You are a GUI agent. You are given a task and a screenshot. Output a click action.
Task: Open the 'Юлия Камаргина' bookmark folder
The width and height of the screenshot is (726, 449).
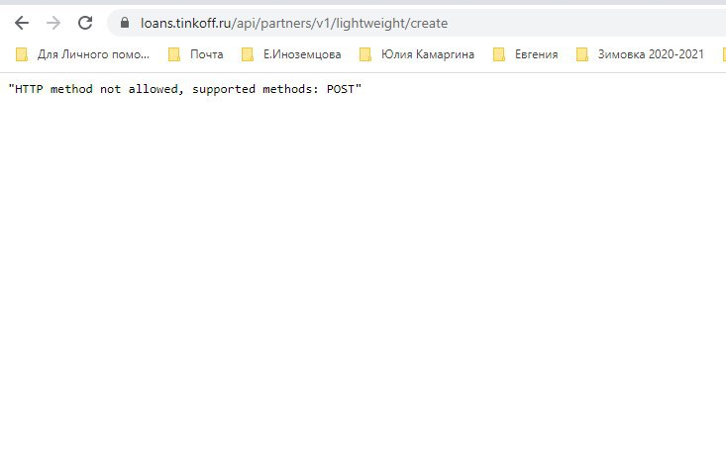[x=417, y=54]
